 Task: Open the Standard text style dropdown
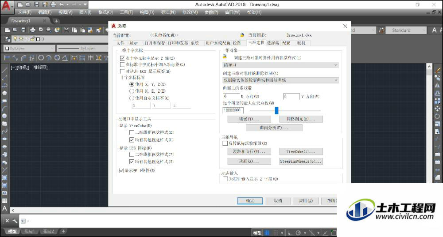pos(405,30)
